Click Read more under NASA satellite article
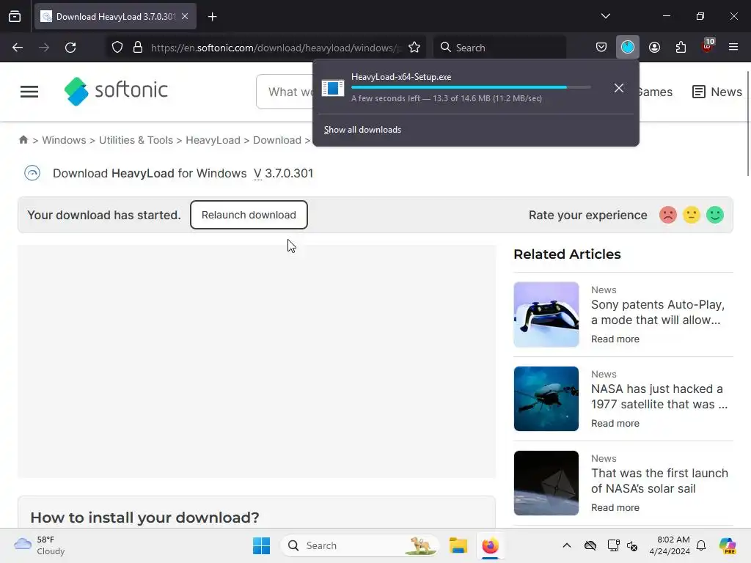751x563 pixels. 615,423
